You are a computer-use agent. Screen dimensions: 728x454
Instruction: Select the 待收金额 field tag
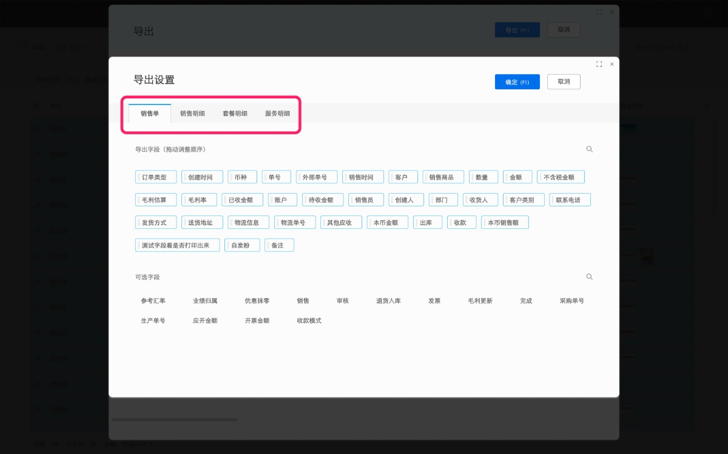tap(323, 200)
